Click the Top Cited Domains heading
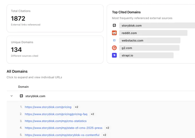 (126, 12)
